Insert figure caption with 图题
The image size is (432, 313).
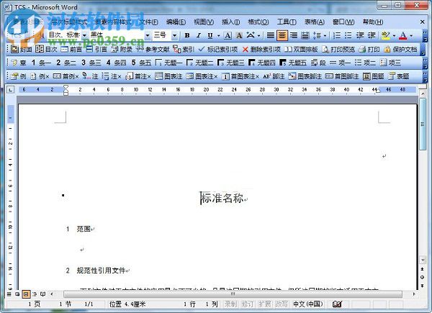[373, 76]
